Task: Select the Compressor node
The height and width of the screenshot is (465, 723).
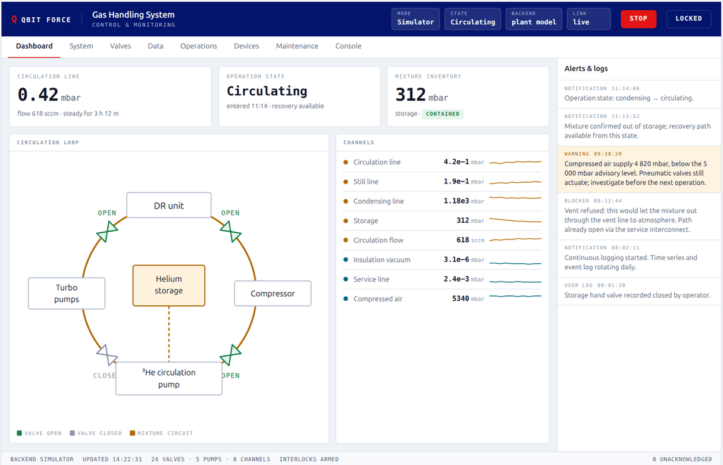Action: pyautogui.click(x=273, y=294)
